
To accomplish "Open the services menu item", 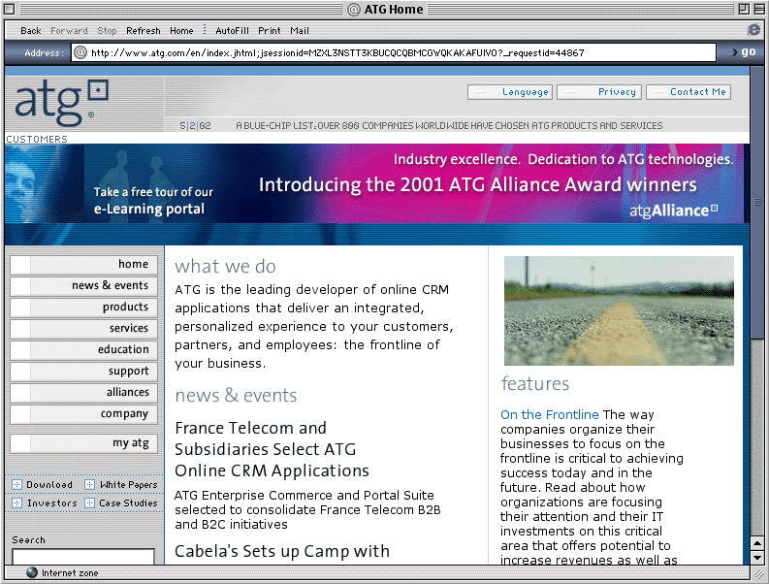I will click(83, 328).
